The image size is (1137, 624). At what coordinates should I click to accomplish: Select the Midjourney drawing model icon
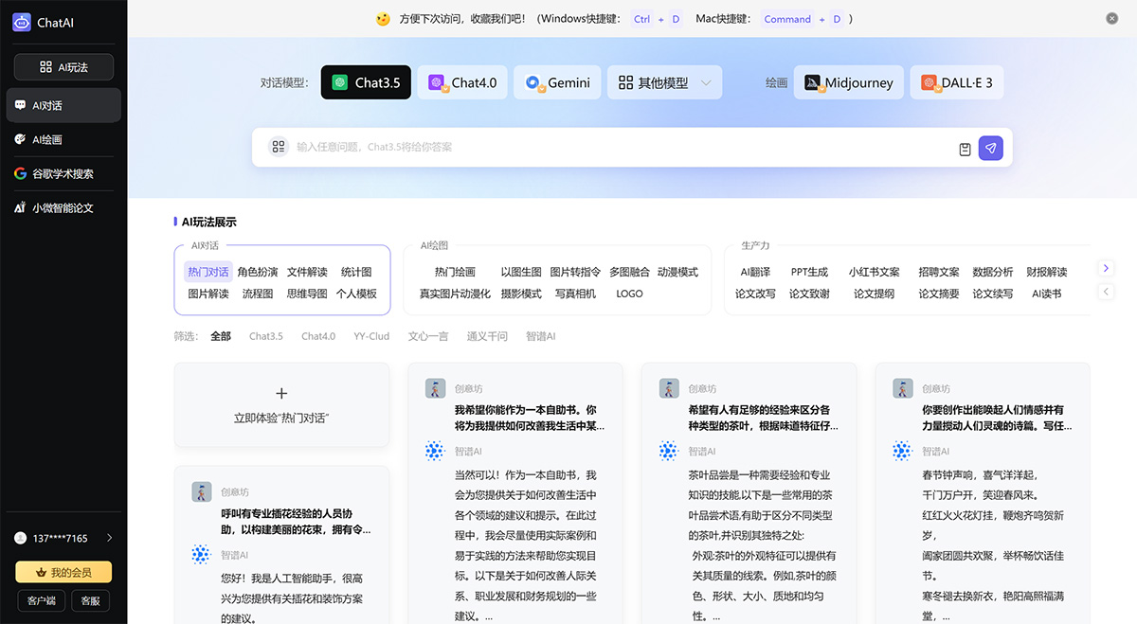coord(813,82)
